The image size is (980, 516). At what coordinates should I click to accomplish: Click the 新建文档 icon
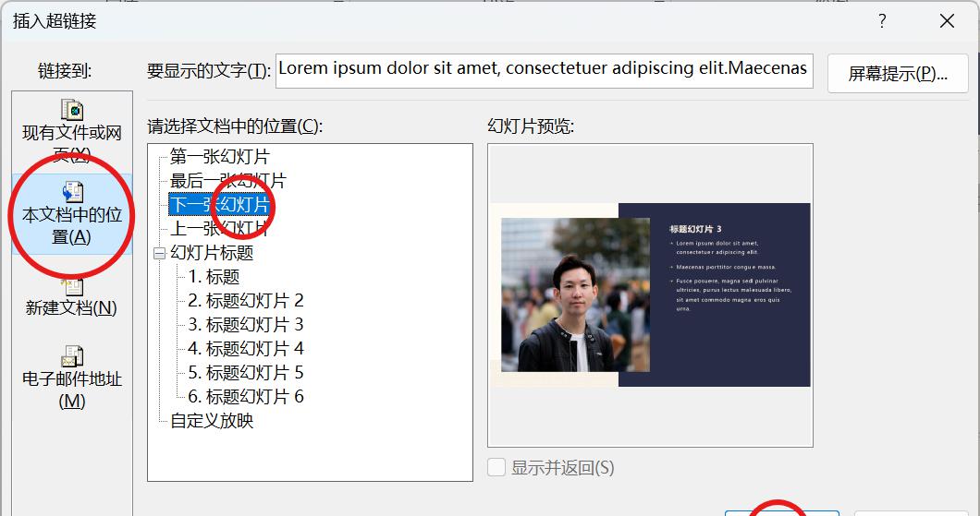point(72,287)
